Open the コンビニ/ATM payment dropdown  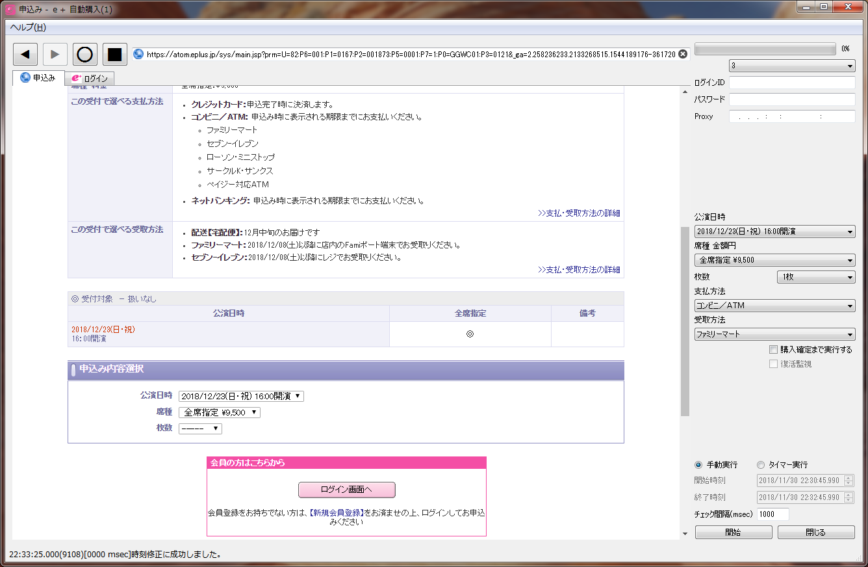[774, 306]
